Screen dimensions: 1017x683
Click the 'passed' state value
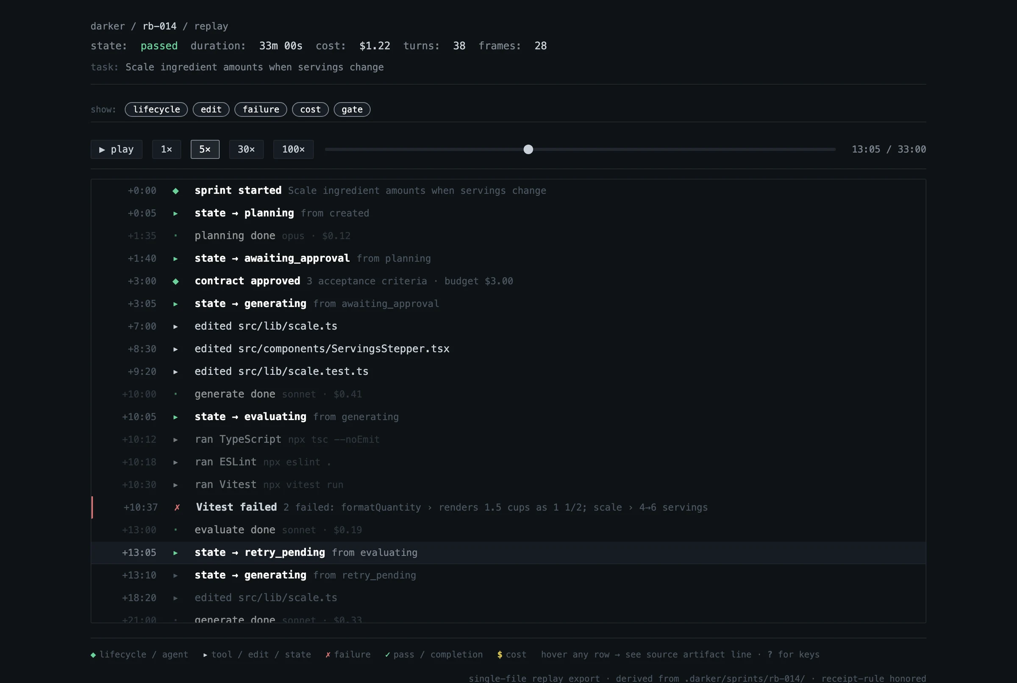tap(159, 46)
